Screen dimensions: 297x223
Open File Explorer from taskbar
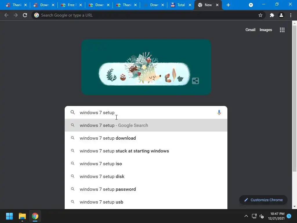tap(22, 216)
